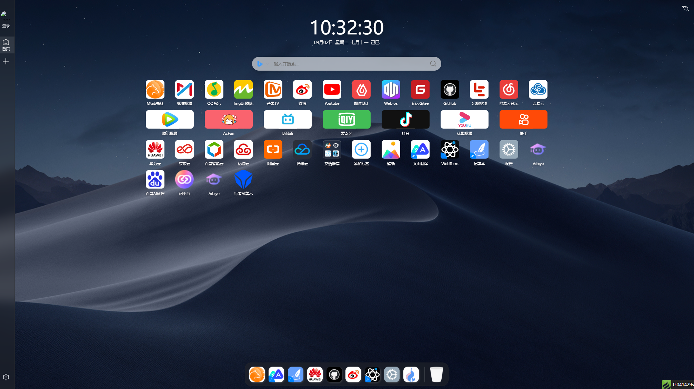Image resolution: width=694 pixels, height=389 pixels.
Task: Click the 添加标签 plus icon
Action: [x=361, y=150]
